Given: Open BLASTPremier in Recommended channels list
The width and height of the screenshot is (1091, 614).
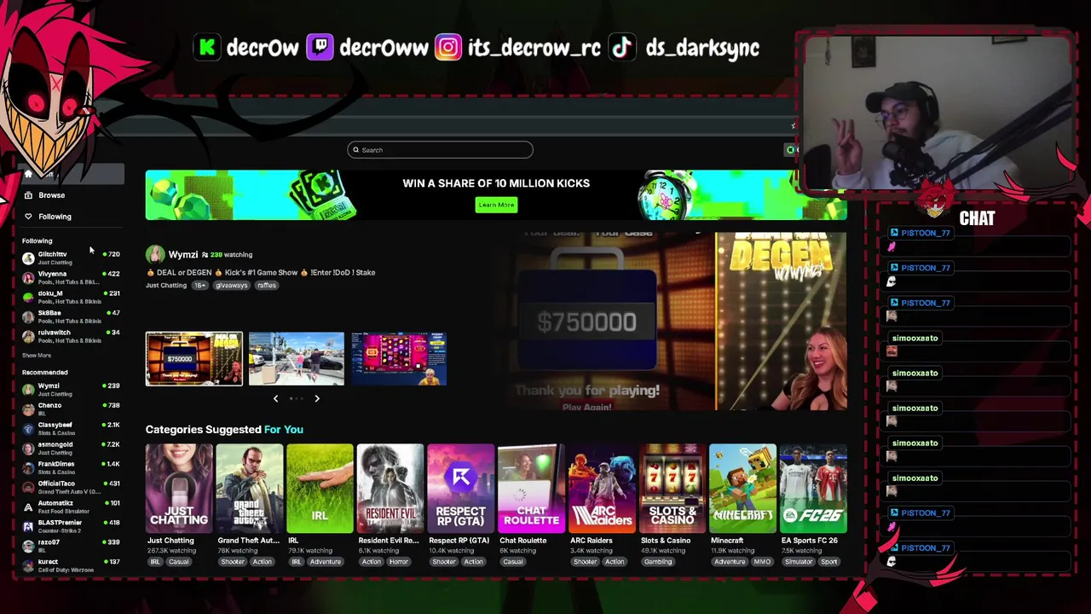Looking at the screenshot, I should click(72, 526).
